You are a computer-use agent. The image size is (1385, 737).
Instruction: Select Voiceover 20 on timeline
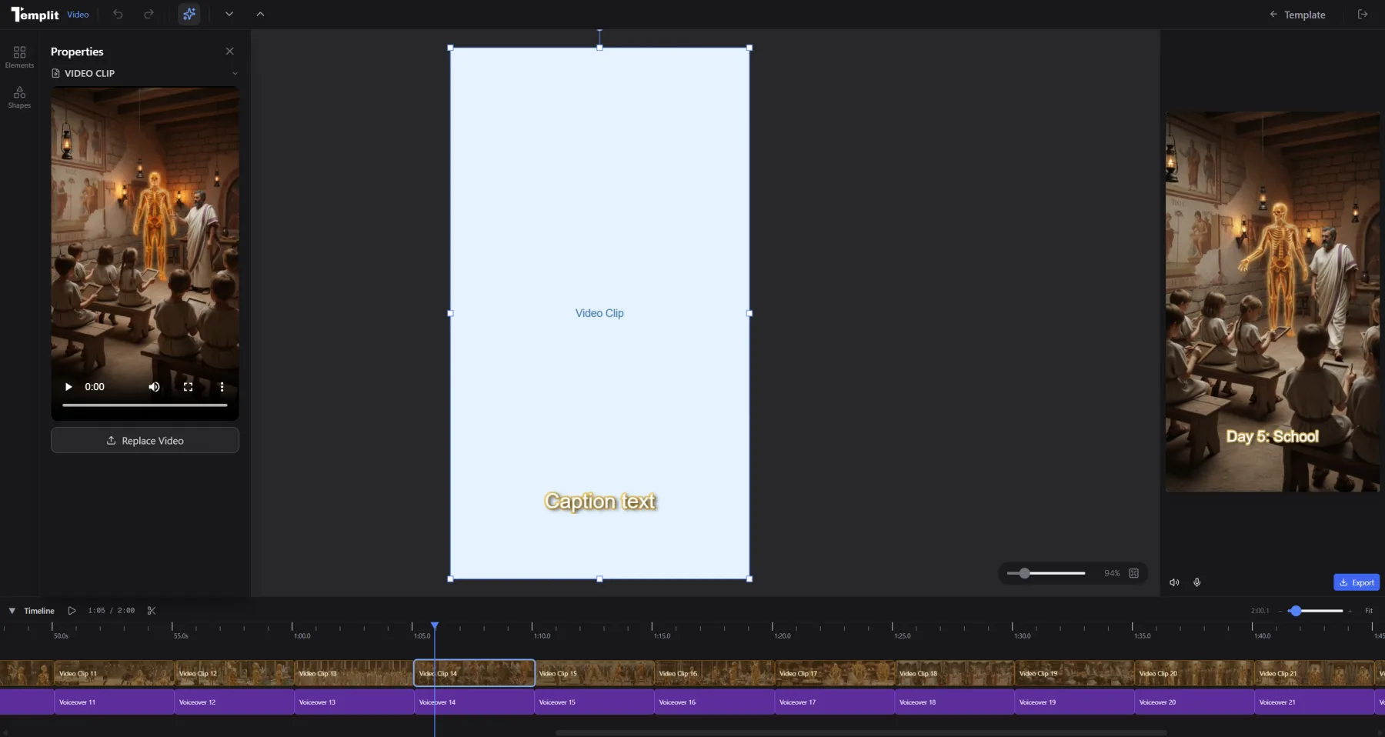pyautogui.click(x=1194, y=702)
